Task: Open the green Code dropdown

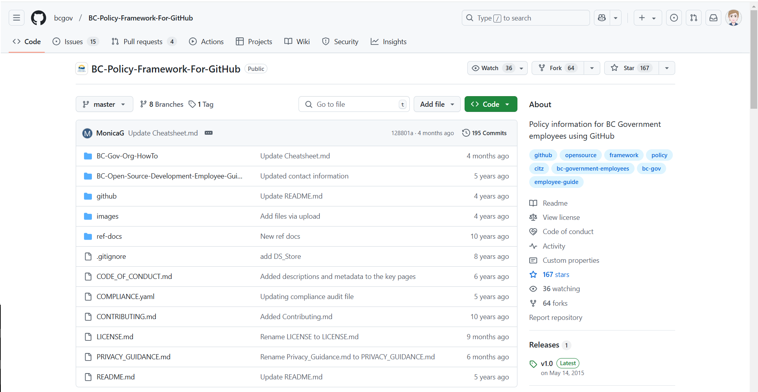Action: 490,104
